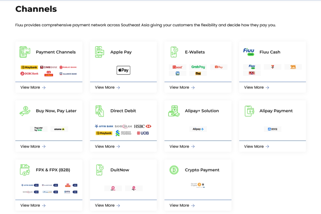Click the atome logo
Image resolution: width=321 pixels, height=214 pixels.
point(59,129)
